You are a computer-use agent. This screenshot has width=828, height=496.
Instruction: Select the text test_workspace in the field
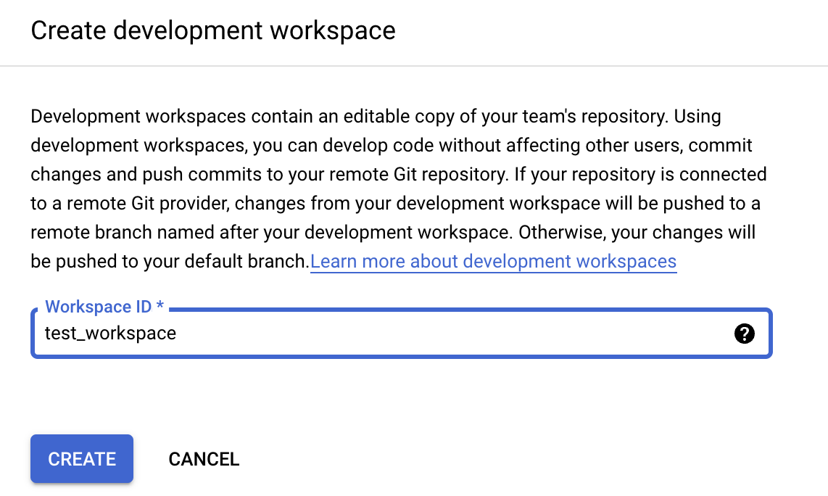[x=110, y=334]
